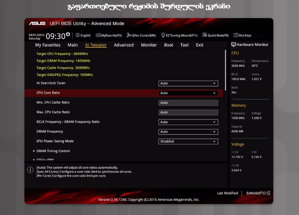Launch EZ Tuning Wizard(F11)
299x215 pixels.
pyautogui.click(x=179, y=35)
